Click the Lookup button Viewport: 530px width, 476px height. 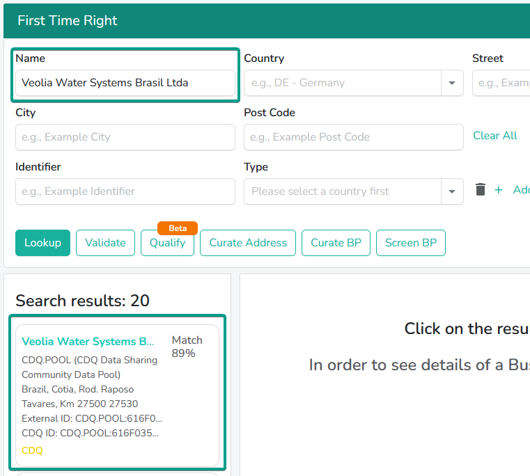click(x=43, y=243)
